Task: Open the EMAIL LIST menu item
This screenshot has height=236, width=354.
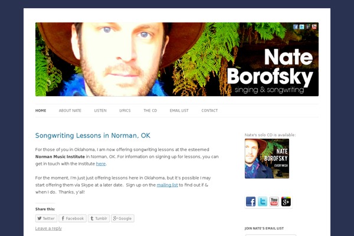Action: tap(179, 111)
